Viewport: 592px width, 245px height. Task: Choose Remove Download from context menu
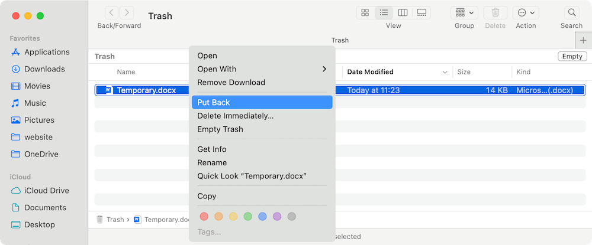(x=262, y=83)
